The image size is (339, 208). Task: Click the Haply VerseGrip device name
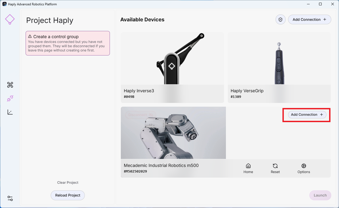click(247, 91)
